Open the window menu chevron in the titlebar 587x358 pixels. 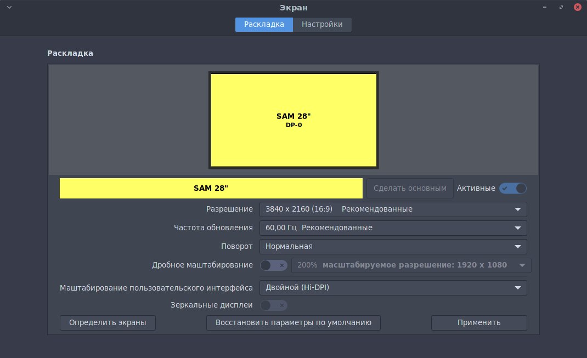click(9, 7)
